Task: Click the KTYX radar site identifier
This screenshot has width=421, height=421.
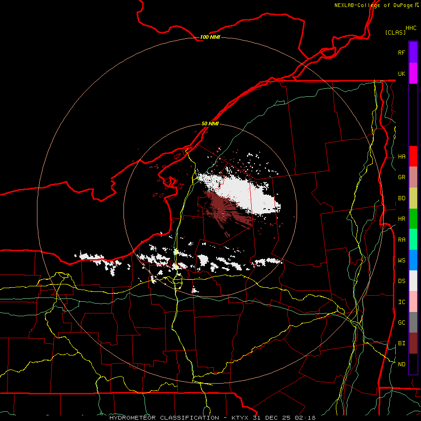Action: [x=241, y=418]
